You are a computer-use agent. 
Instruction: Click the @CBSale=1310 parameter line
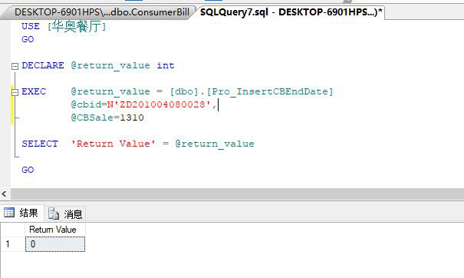click(x=107, y=117)
